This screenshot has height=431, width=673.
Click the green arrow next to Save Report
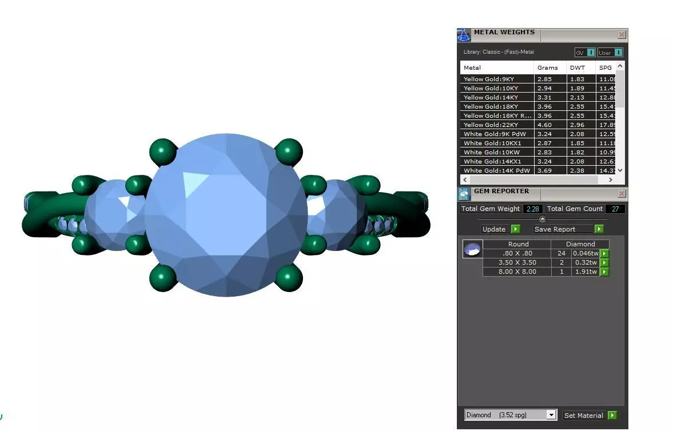599,229
